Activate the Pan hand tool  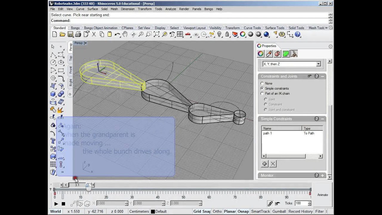[125, 34]
